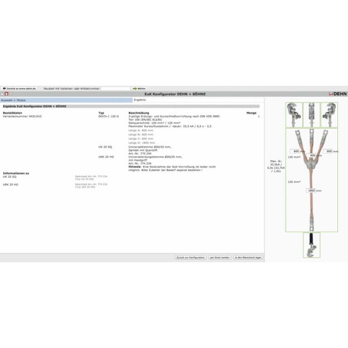Screen dimensions: 348x348
Task: Click the 1800 mm cable length field
Action: 311,190
